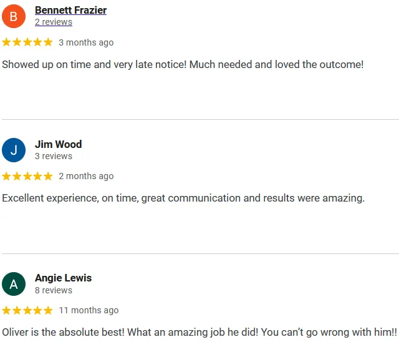Image resolution: width=399 pixels, height=342 pixels.
Task: View Jim Wood's 3 reviews
Action: (54, 156)
